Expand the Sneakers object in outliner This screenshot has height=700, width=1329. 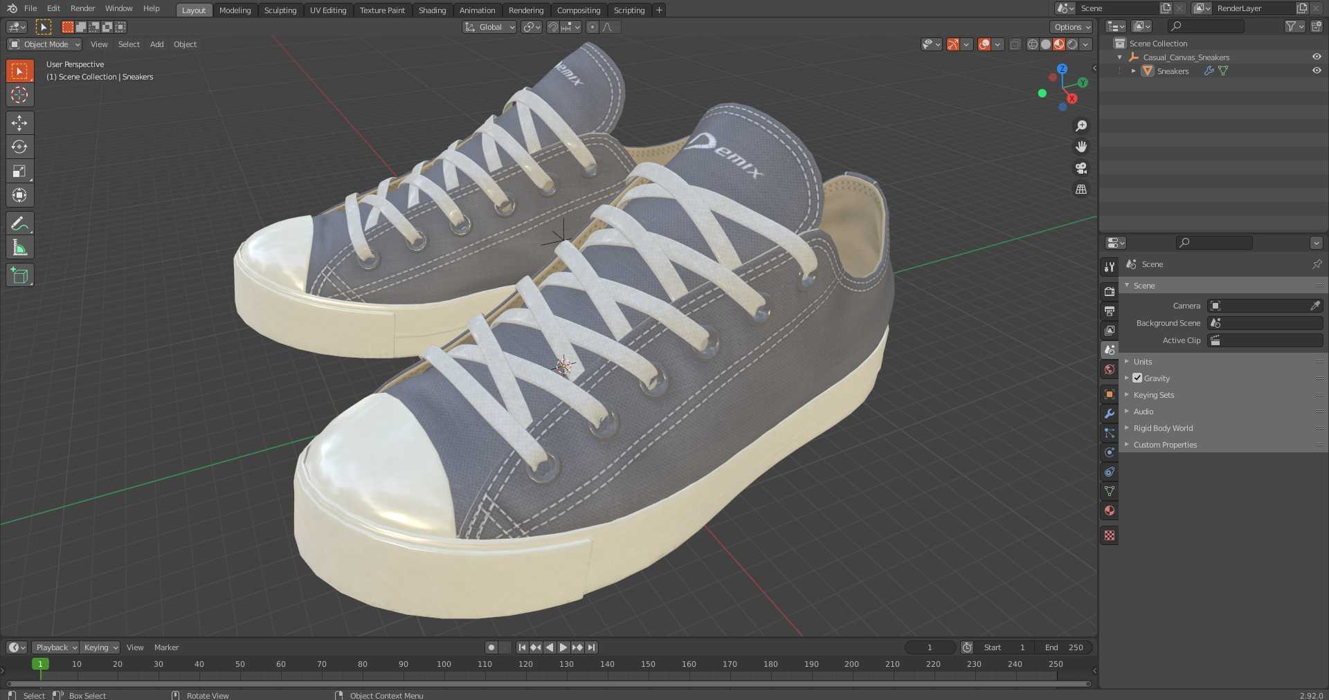(x=1133, y=71)
